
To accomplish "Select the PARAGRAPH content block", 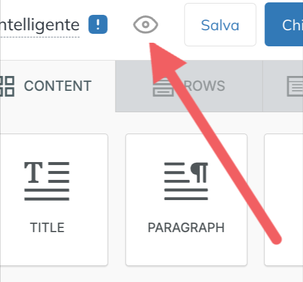I will (x=186, y=199).
